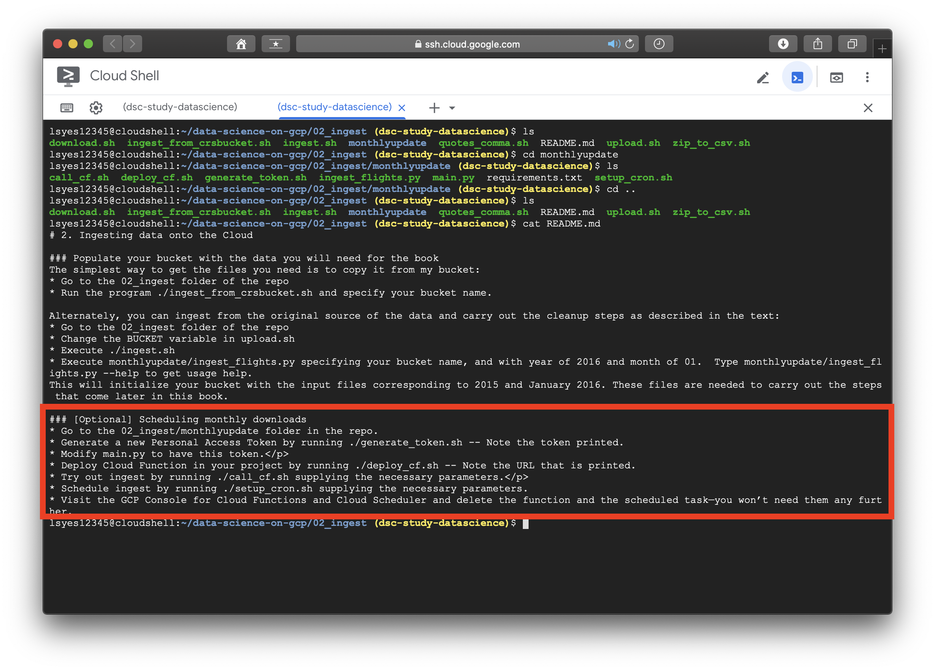Open the three-dot more options menu
This screenshot has width=935, height=671.
tap(867, 78)
